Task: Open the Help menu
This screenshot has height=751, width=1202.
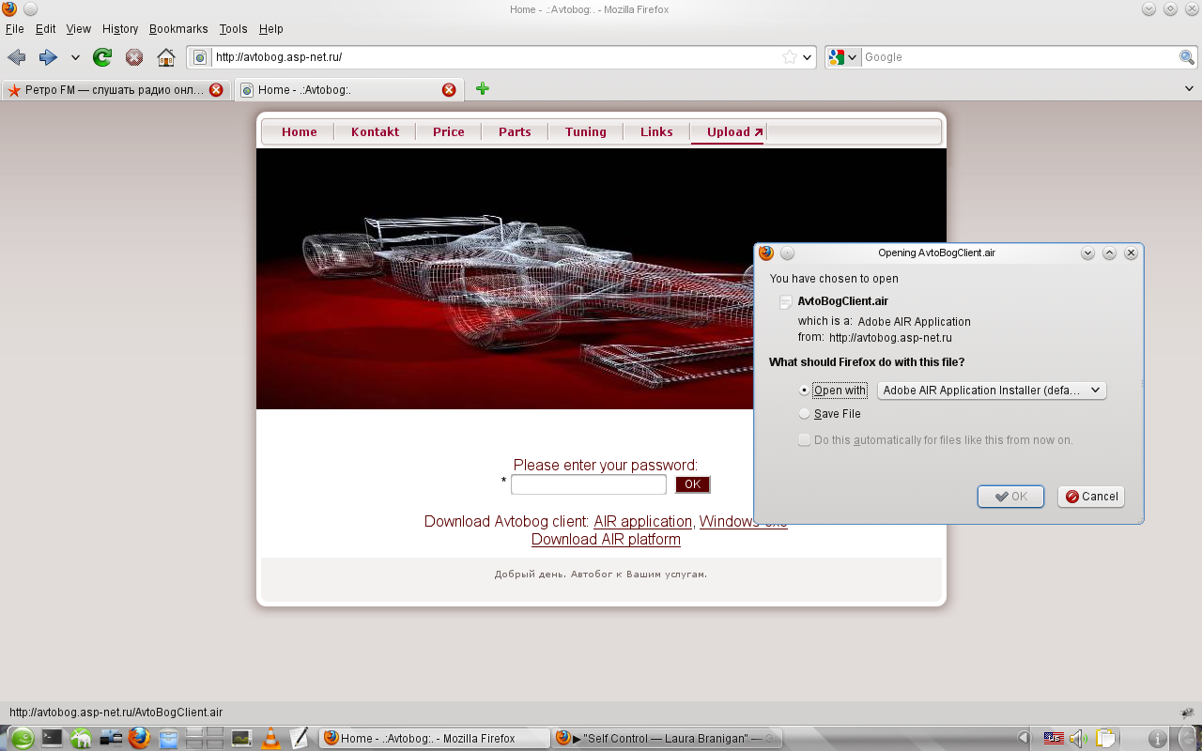Action: point(270,29)
